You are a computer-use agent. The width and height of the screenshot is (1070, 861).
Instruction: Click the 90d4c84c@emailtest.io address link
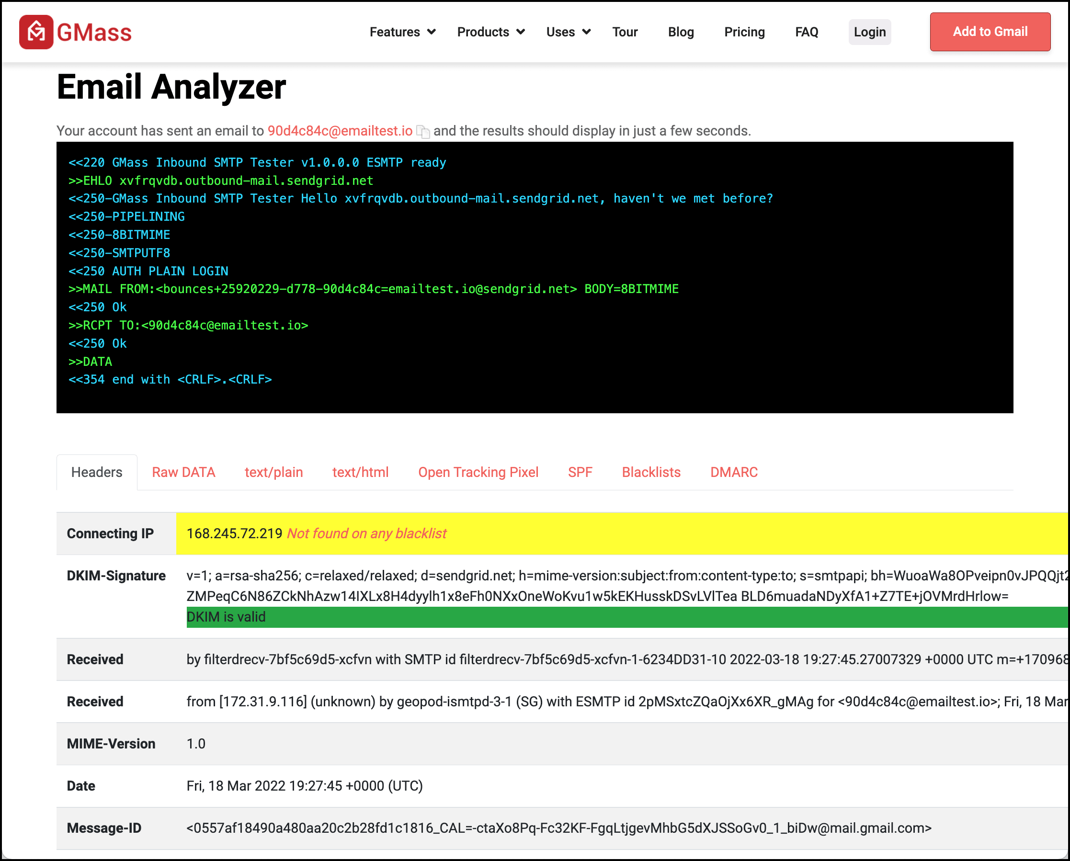coord(340,131)
